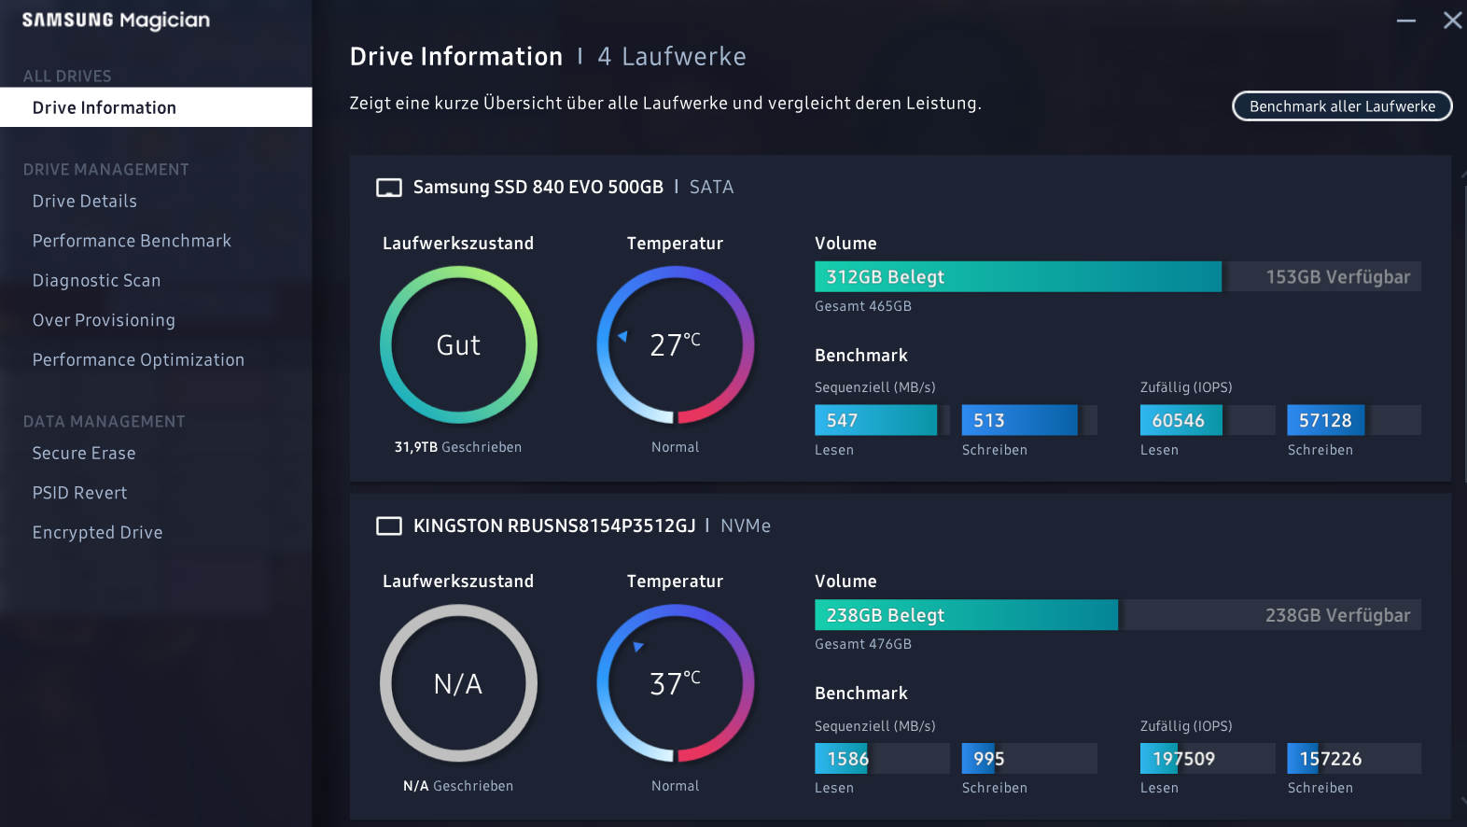
Task: Click Kingston sequential read bar 1586
Action: tap(882, 759)
